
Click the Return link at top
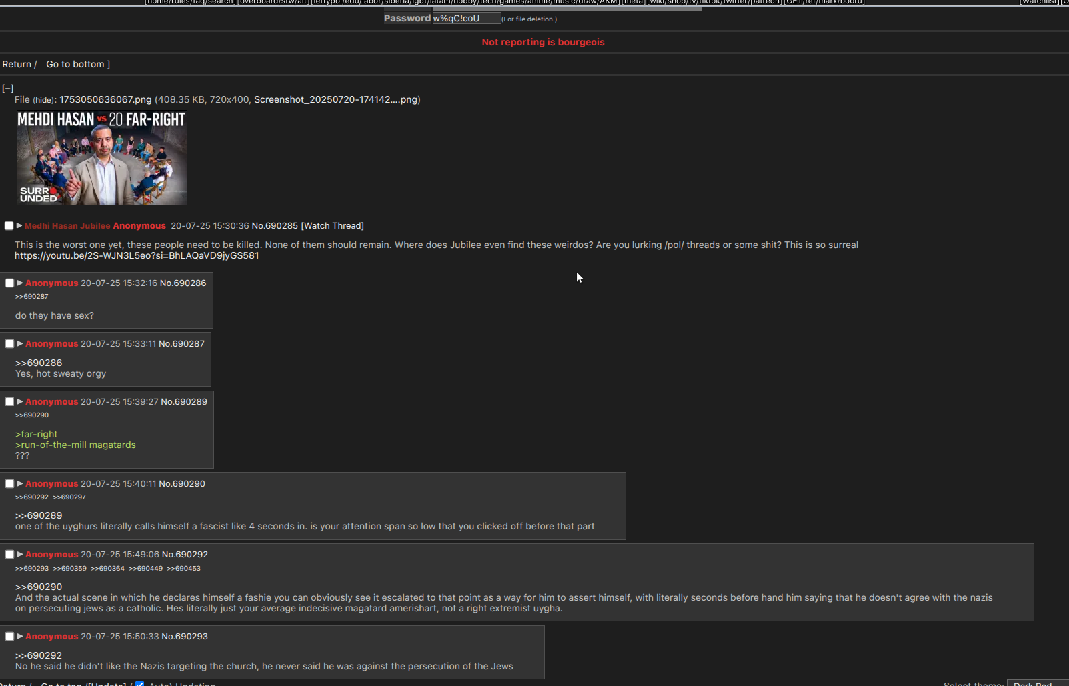[x=17, y=64]
